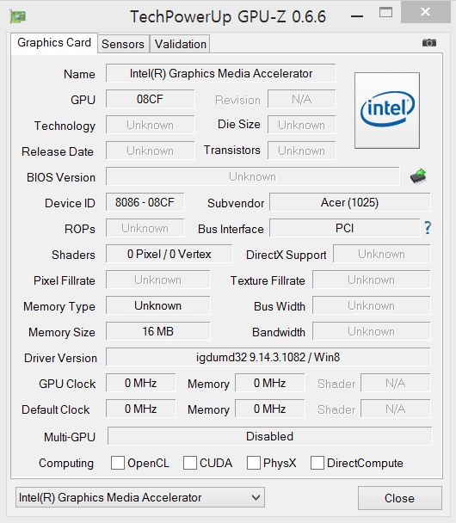Close window using title bar X
Image resolution: width=456 pixels, height=523 pixels.
pos(425,12)
